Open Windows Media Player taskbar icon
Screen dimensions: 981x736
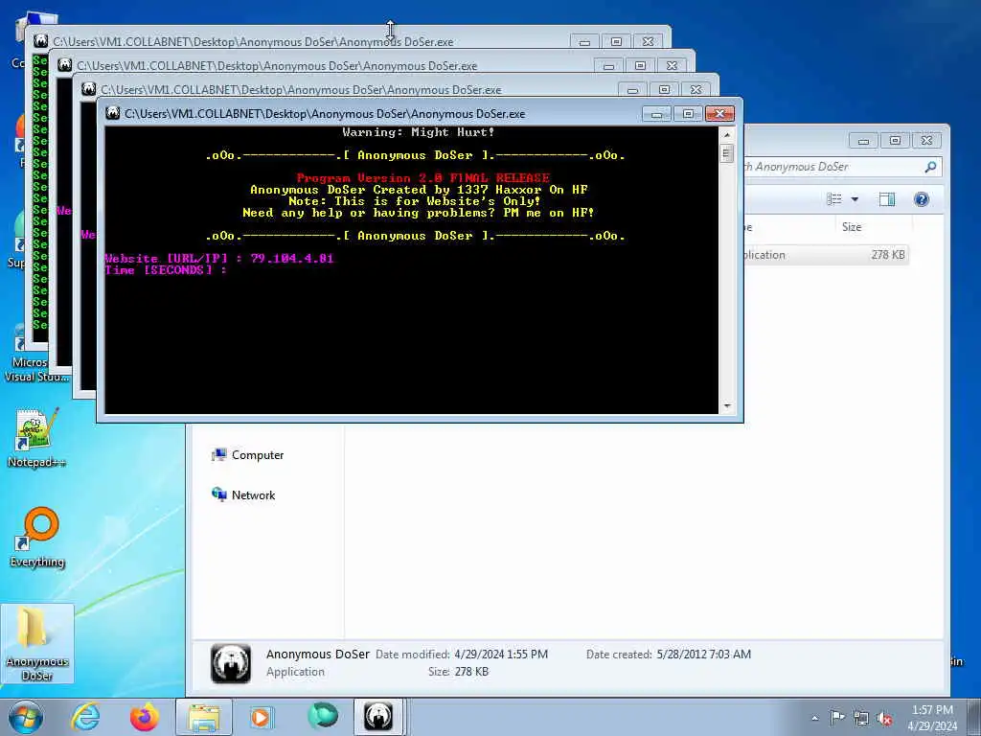point(261,717)
